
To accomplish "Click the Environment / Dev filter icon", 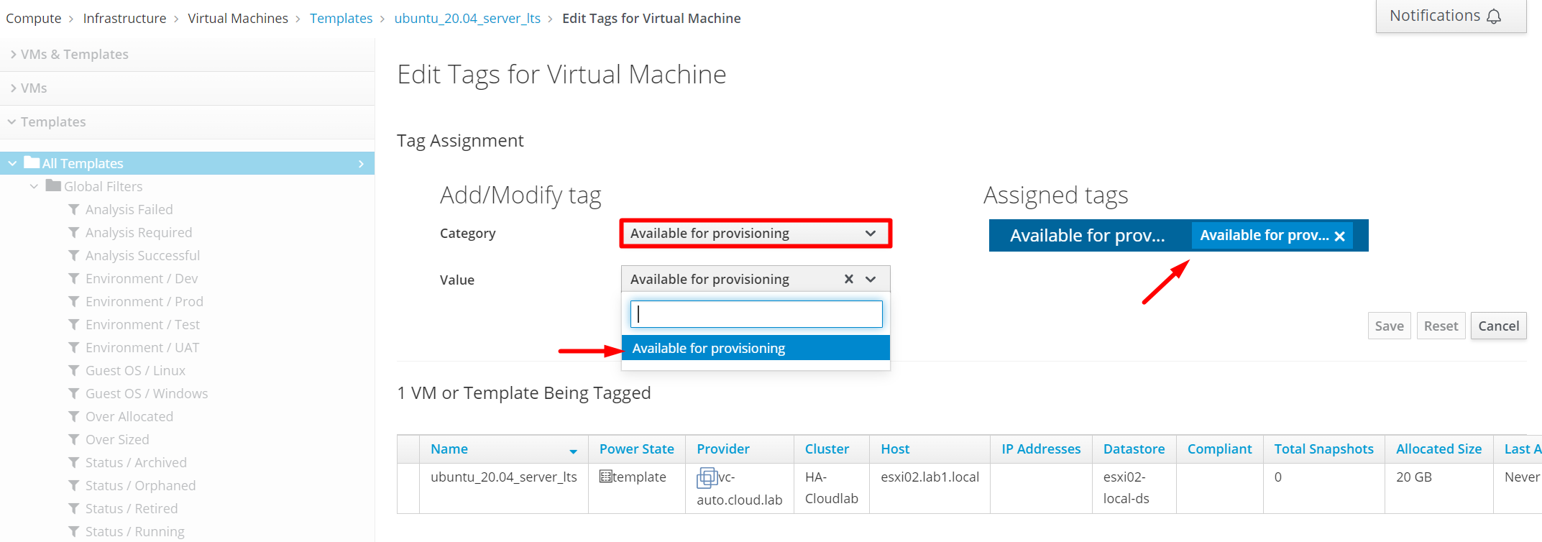I will tap(73, 278).
